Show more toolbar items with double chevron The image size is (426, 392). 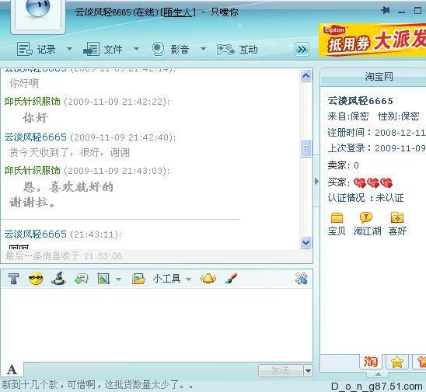coord(302,50)
